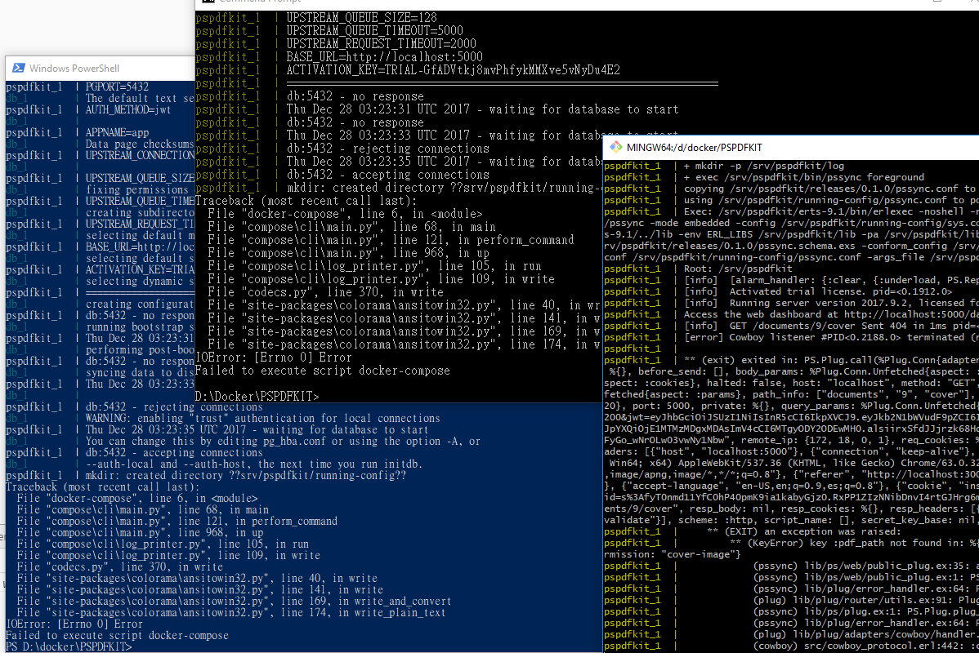This screenshot has height=653, width=979.
Task: Click '(plug) lib/plug/router/utils.ex:91' line
Action: click(865, 601)
